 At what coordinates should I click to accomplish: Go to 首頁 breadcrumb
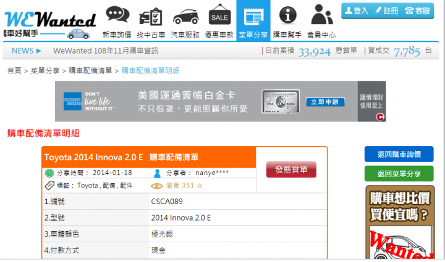coord(14,71)
